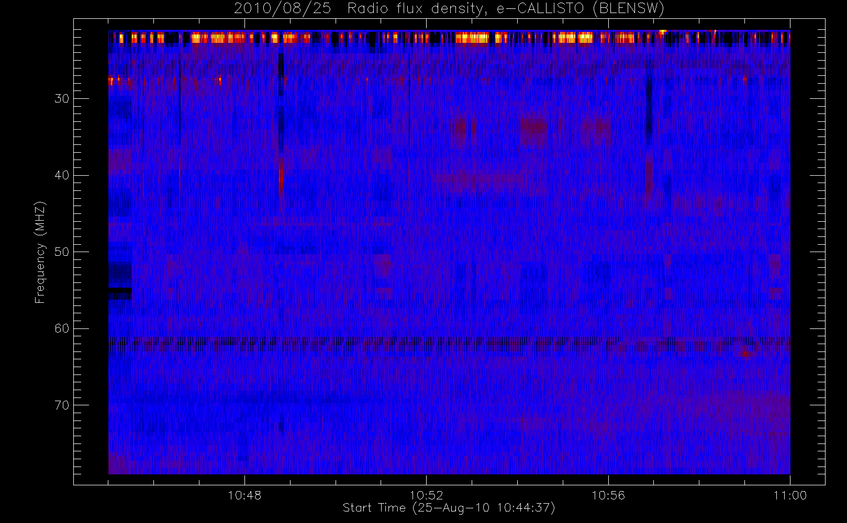Click the 10:52 time tick label

[x=426, y=495]
